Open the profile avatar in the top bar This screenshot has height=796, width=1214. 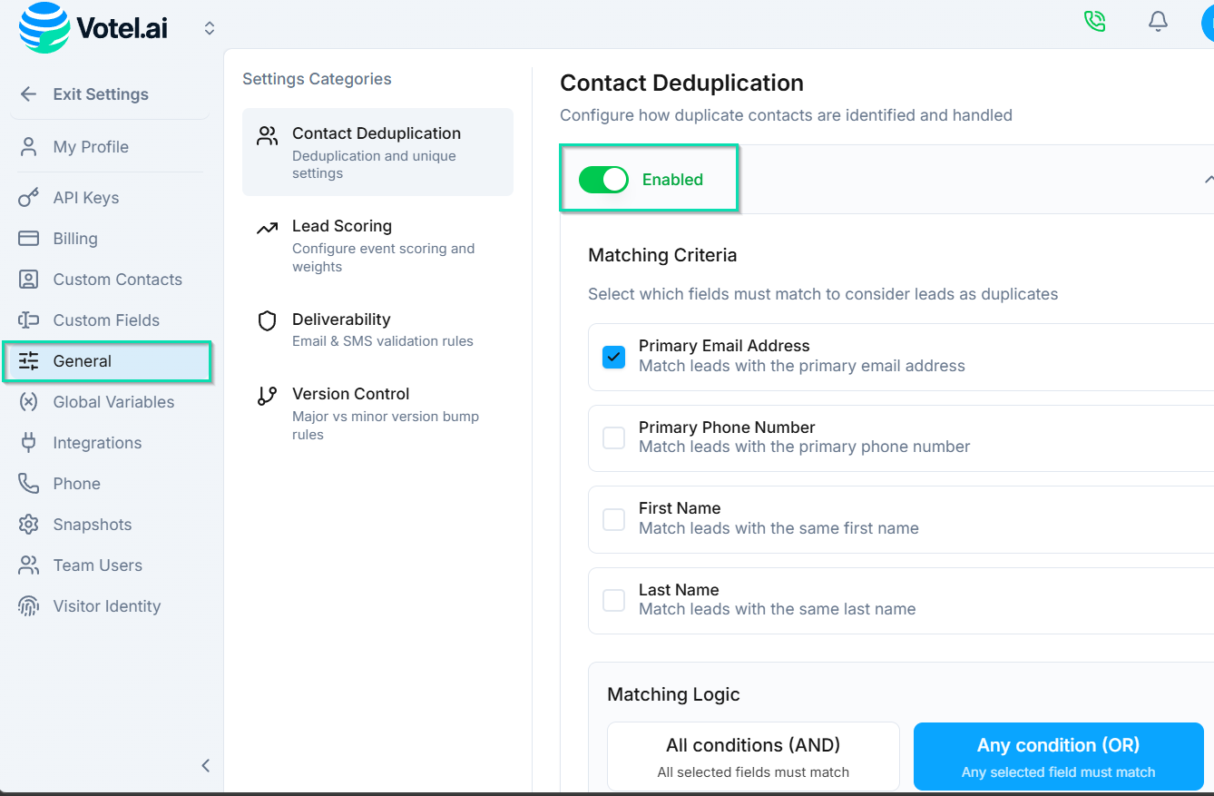click(x=1209, y=21)
